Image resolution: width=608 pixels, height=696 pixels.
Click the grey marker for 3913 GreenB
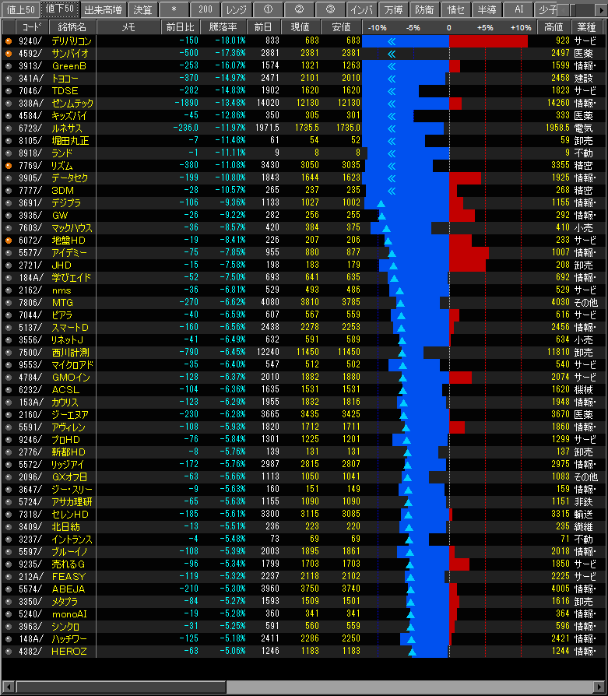point(9,66)
